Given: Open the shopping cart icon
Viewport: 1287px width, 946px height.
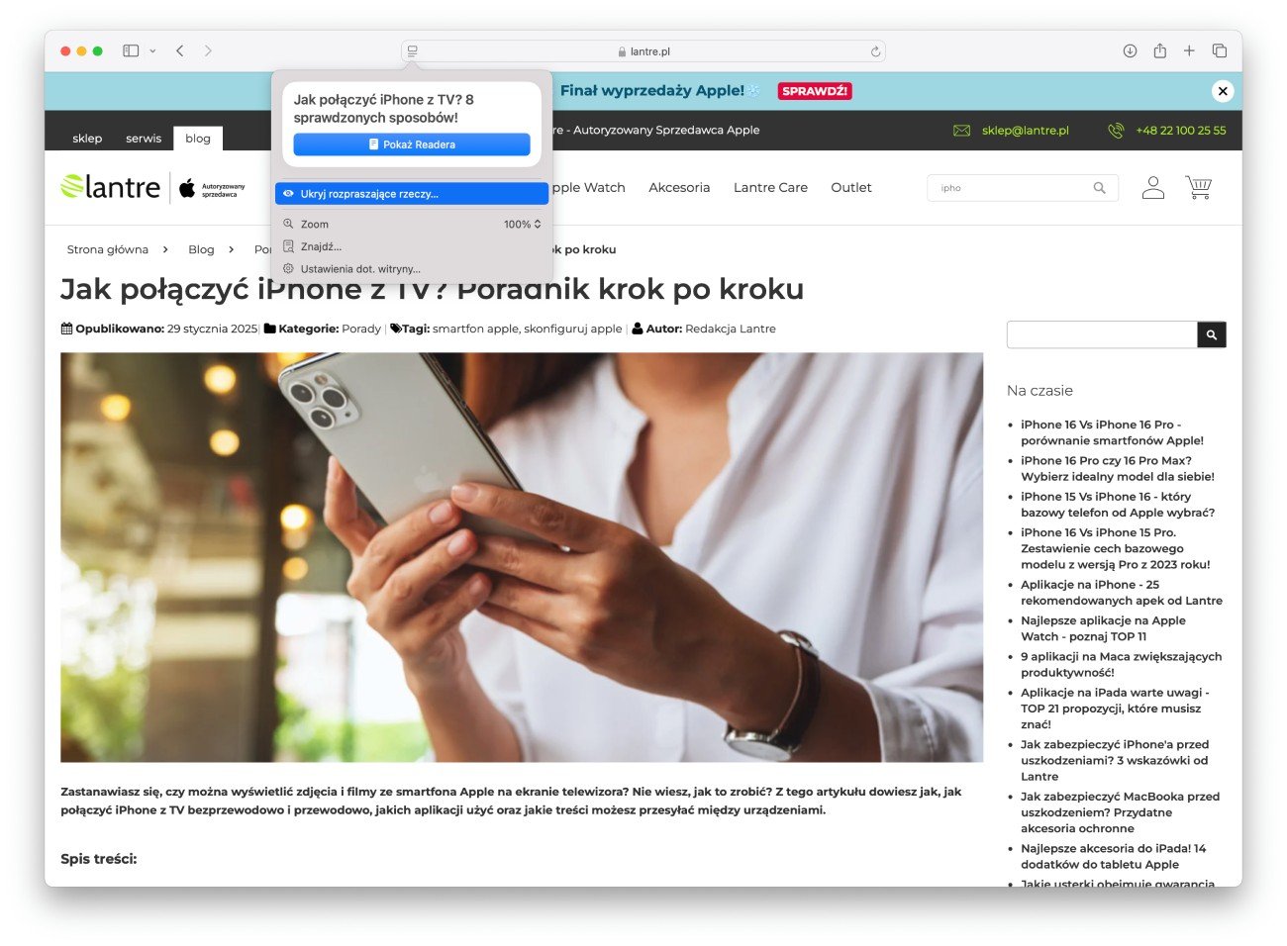Looking at the screenshot, I should coord(1199,187).
